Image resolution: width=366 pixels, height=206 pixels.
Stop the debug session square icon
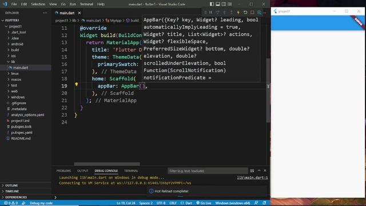pos(252,13)
